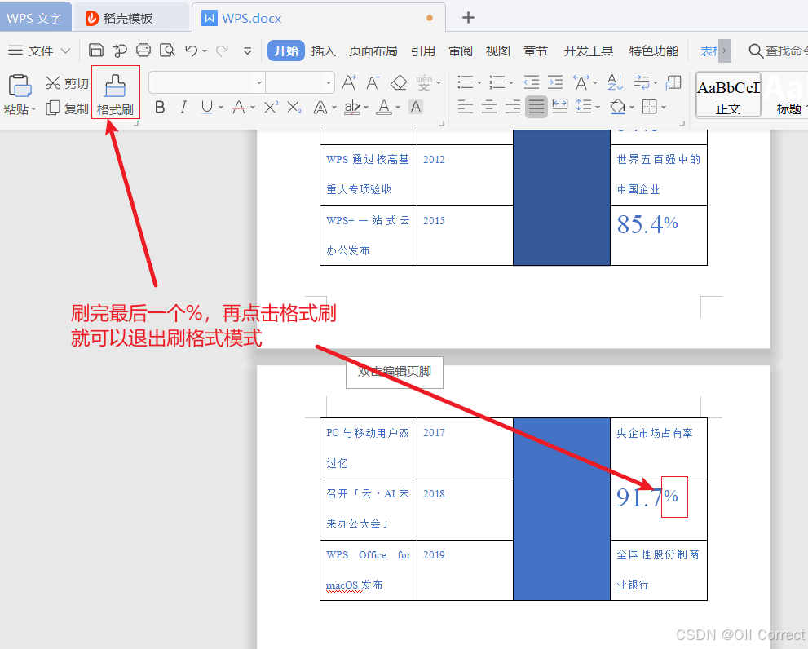This screenshot has width=808, height=649.
Task: Click the numbered list icon
Action: click(x=497, y=82)
